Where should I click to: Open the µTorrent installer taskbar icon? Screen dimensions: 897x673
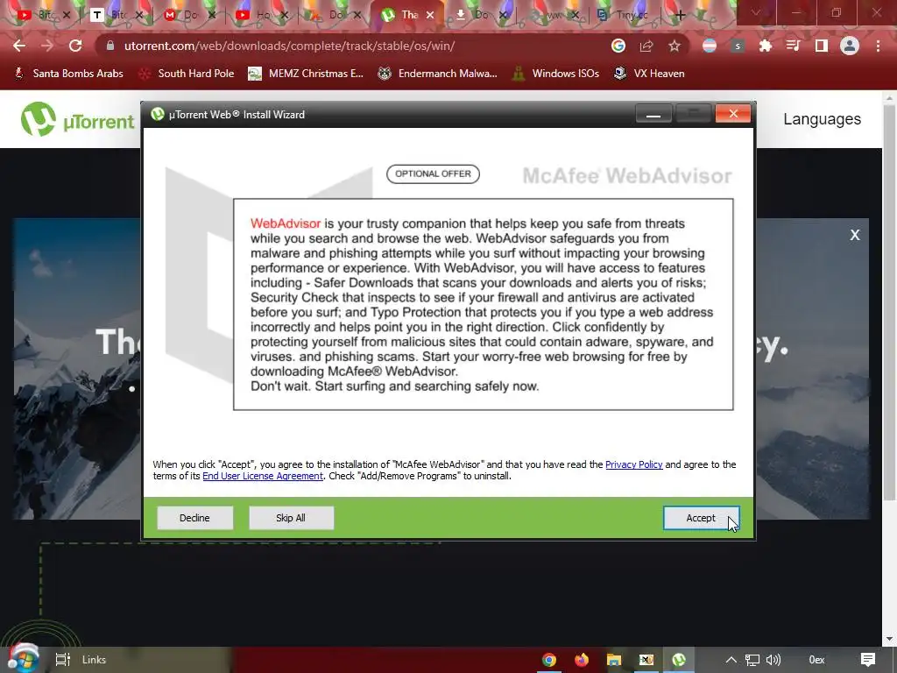click(x=679, y=660)
